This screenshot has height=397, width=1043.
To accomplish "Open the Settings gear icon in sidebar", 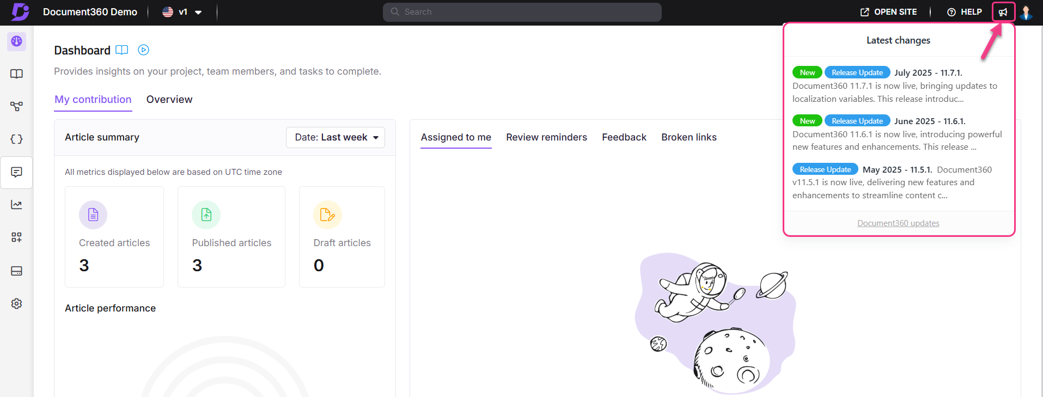I will click(x=16, y=303).
